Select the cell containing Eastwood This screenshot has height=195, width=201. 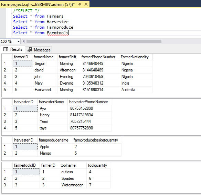(x=45, y=90)
